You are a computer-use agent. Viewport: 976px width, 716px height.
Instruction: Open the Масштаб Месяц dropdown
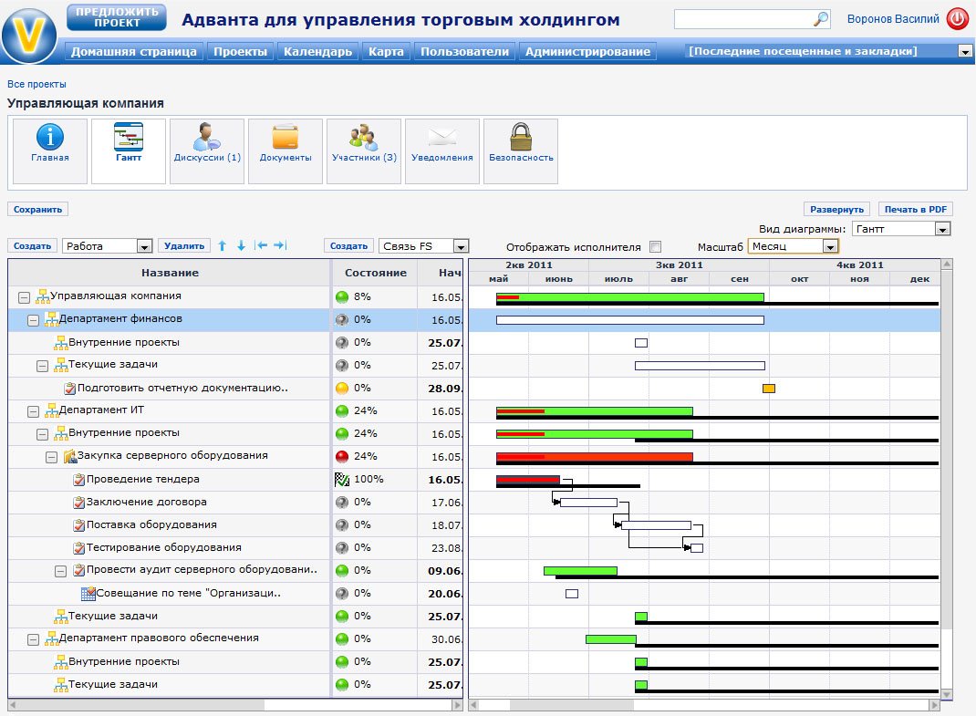(x=793, y=246)
